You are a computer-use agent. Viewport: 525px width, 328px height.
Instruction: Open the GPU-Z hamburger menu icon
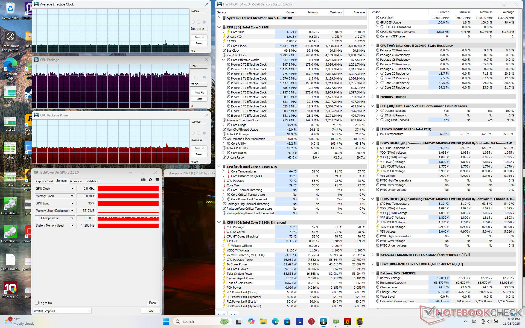157,180
